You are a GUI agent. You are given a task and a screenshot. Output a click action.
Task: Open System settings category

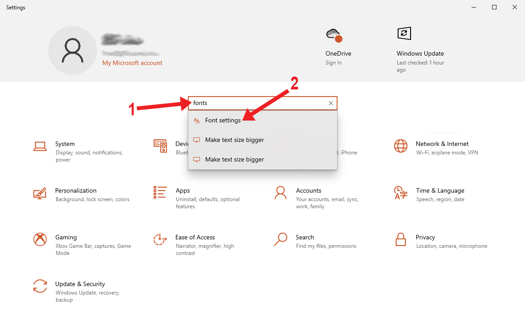pyautogui.click(x=65, y=144)
